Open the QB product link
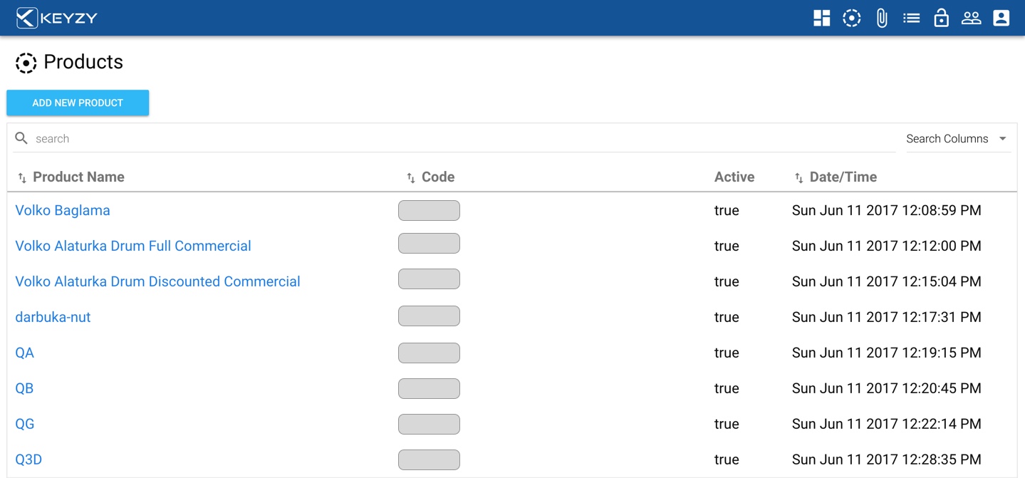The image size is (1025, 478). (24, 388)
